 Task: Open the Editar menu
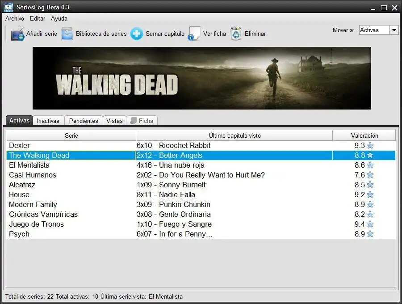click(x=38, y=18)
